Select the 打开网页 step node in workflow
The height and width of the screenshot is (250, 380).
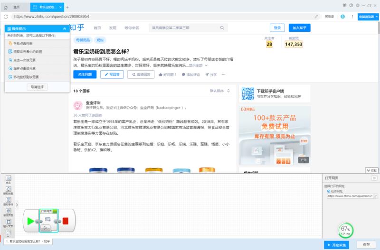pyautogui.click(x=49, y=221)
